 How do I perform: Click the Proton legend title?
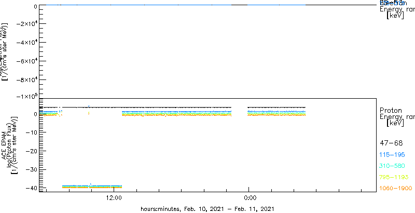click(x=391, y=110)
